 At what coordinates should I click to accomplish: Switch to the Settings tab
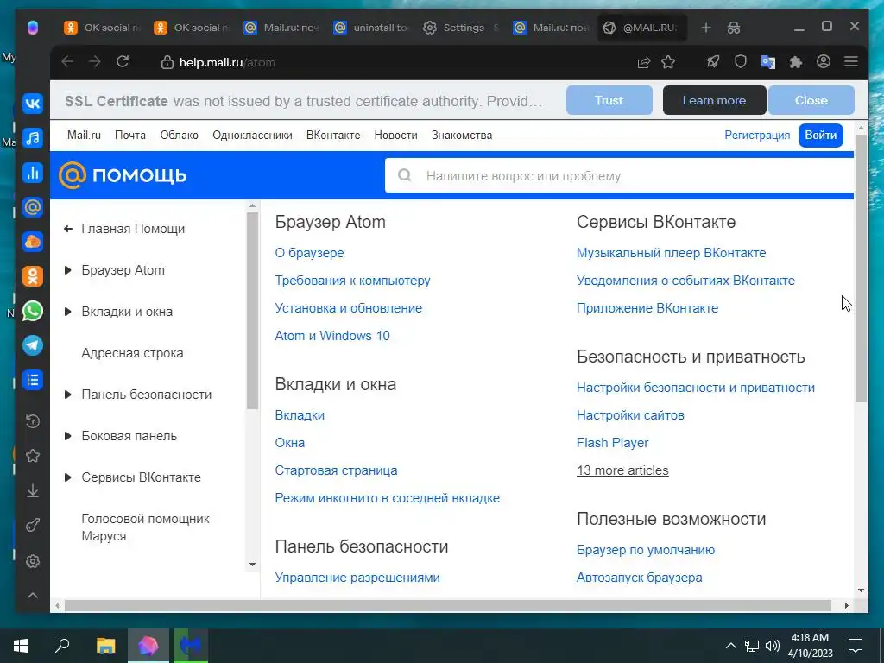[x=460, y=28]
